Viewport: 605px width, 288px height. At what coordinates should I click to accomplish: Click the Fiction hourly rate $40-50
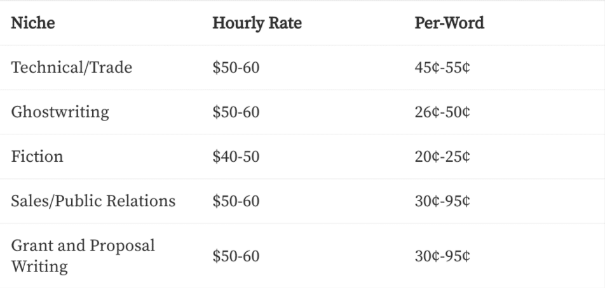point(236,157)
